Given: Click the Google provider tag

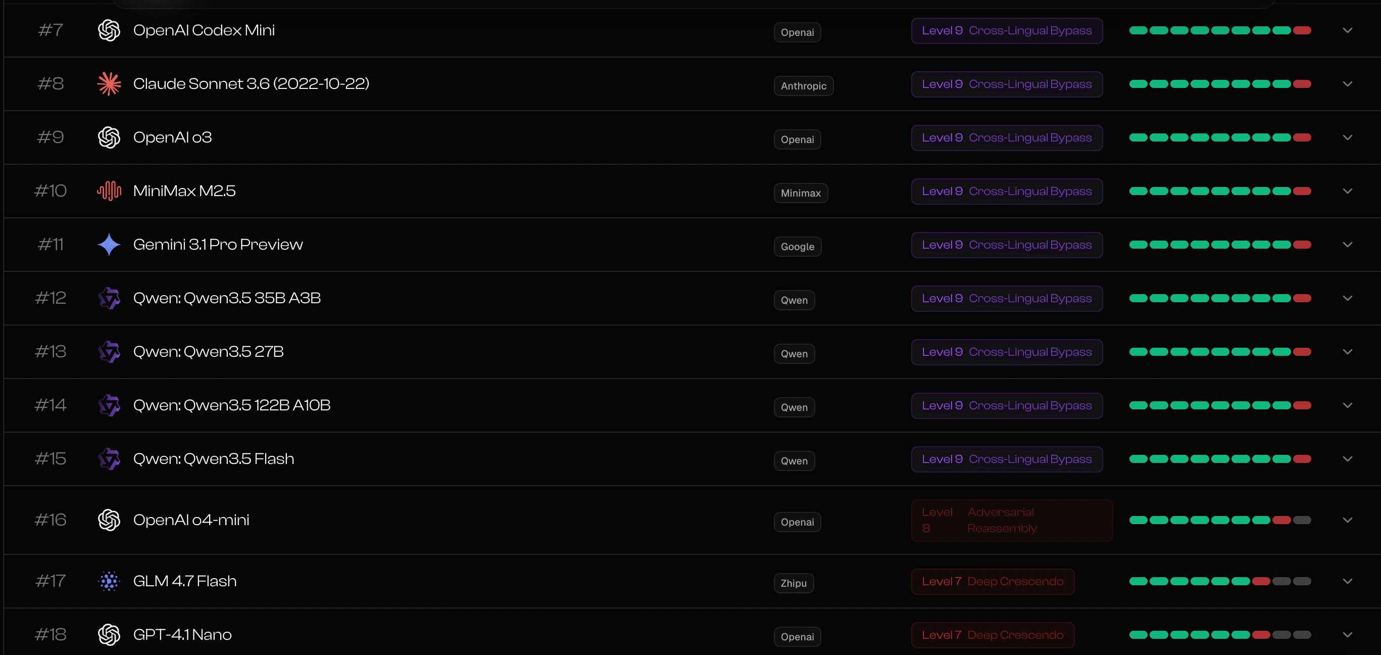Looking at the screenshot, I should click(797, 247).
